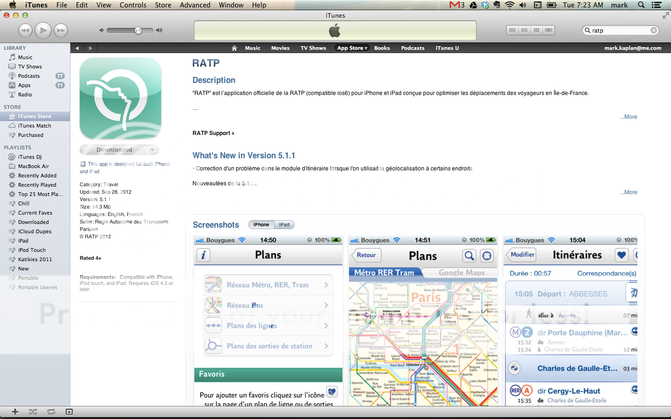Open the Notification Center list icon

657,5
